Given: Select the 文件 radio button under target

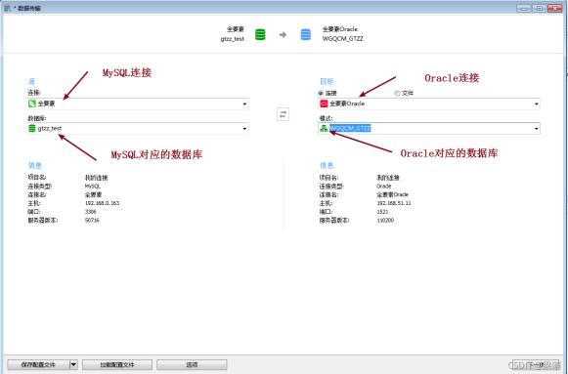Looking at the screenshot, I should [397, 93].
